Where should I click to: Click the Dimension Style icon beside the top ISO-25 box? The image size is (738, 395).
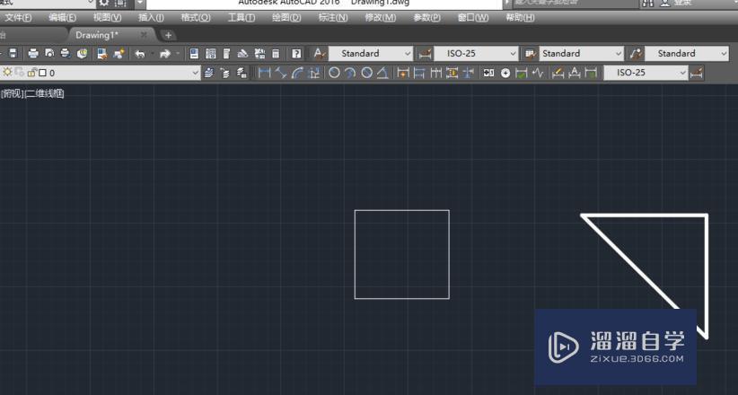(x=425, y=54)
